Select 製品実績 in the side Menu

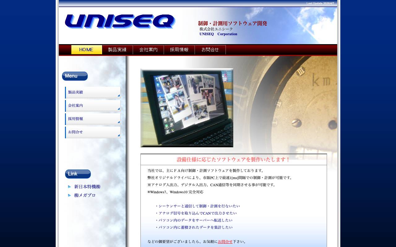93,92
